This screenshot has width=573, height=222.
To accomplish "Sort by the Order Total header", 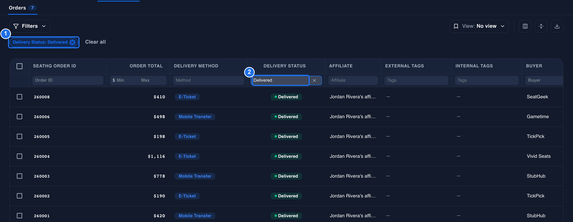I will coord(146,66).
